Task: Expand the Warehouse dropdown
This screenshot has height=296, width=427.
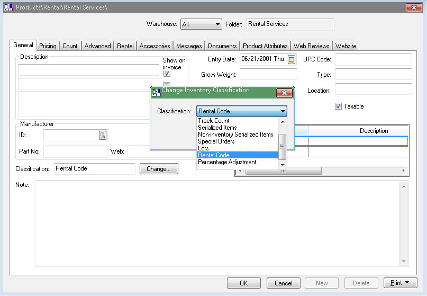Action: (217, 24)
